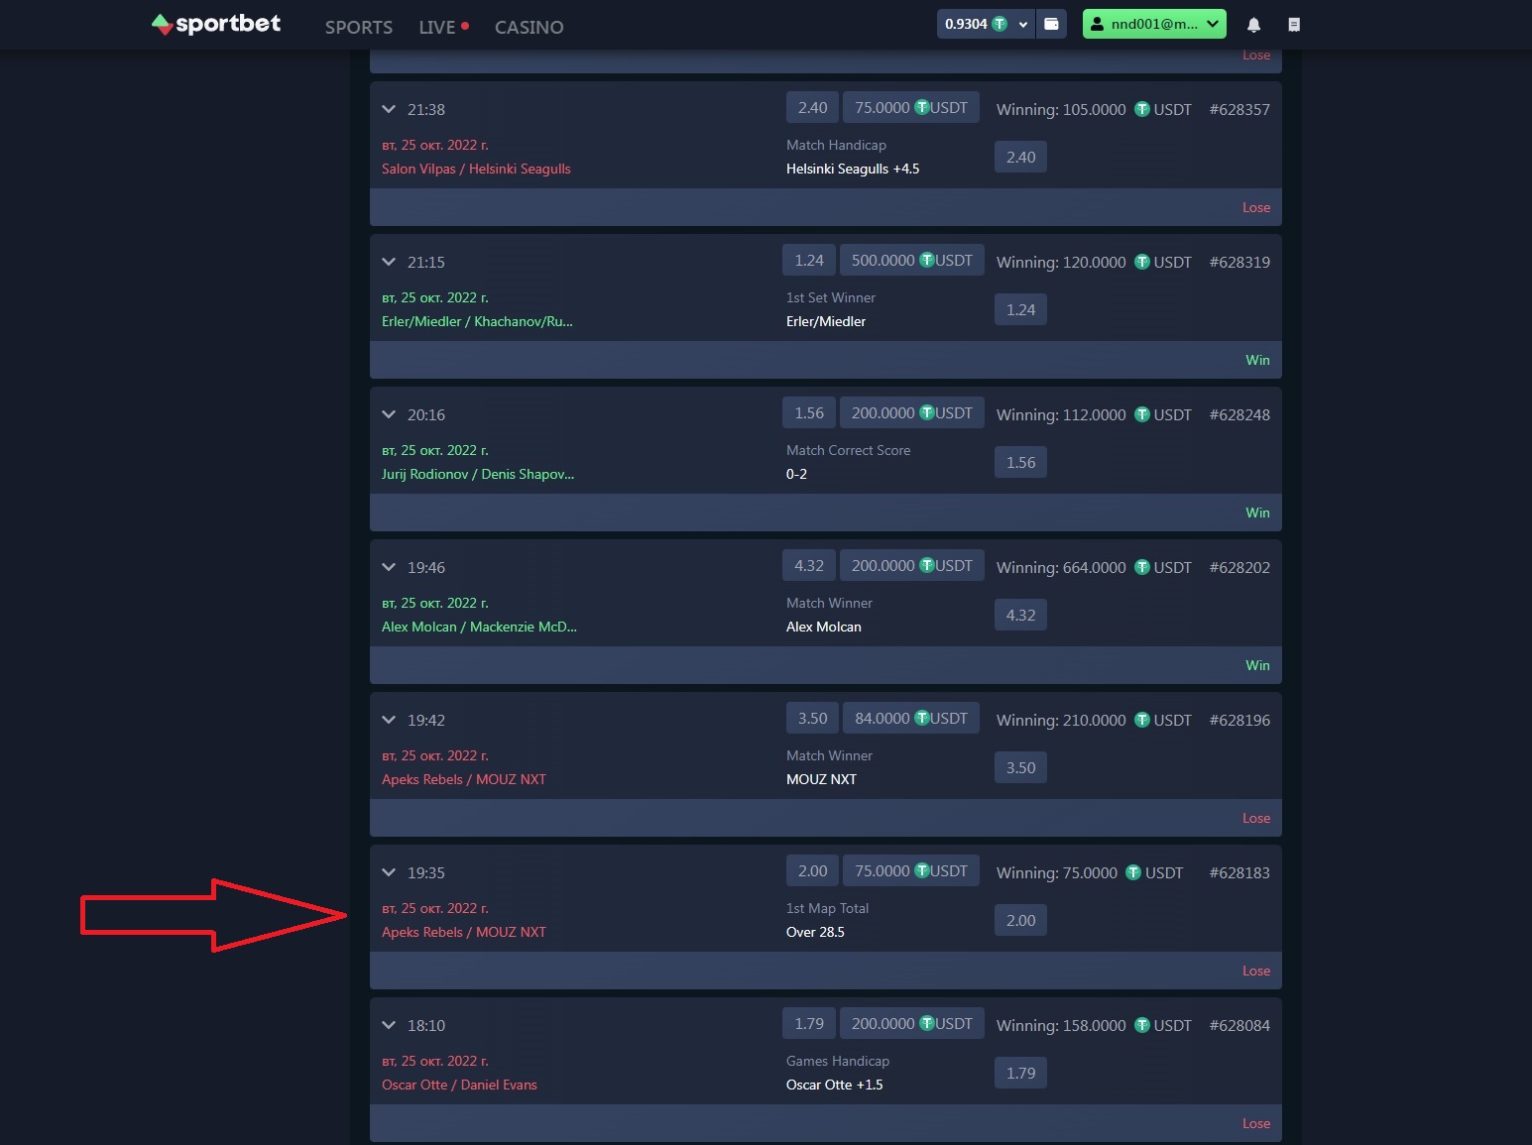This screenshot has width=1532, height=1145.
Task: Open the LIVE section
Action: [x=443, y=28]
